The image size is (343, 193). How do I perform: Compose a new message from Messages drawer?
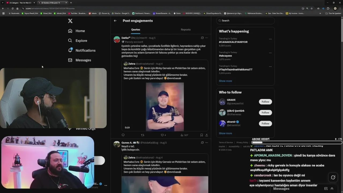(326, 189)
